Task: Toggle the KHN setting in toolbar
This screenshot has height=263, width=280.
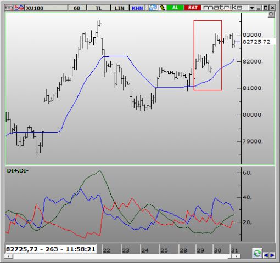Action: click(x=137, y=8)
